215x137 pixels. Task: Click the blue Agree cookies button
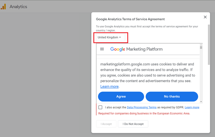[x=121, y=96]
